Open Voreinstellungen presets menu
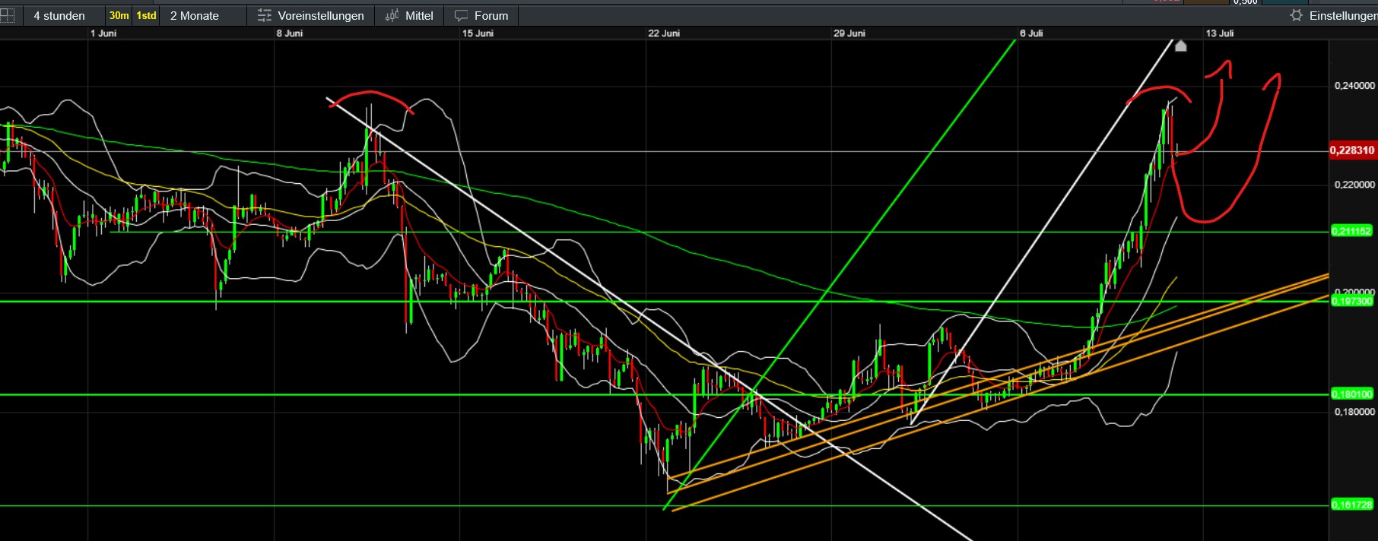Screen dimensions: 1378x541 [x=311, y=16]
